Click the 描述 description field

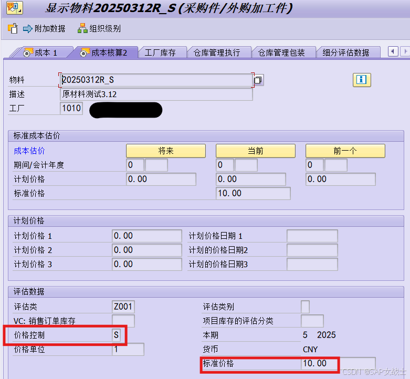coord(156,94)
